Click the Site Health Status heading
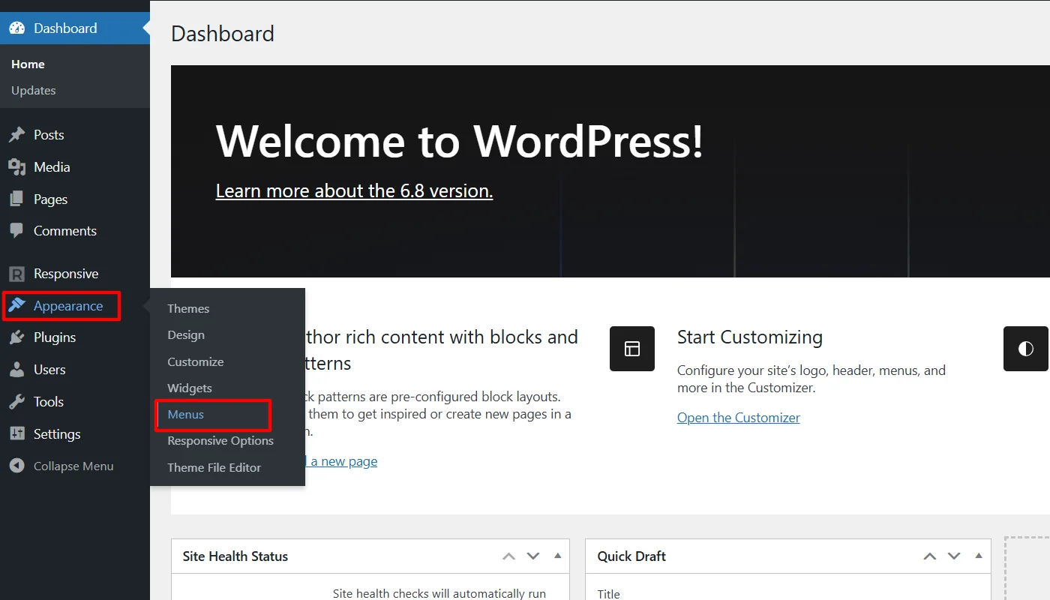This screenshot has height=600, width=1050. coord(235,556)
